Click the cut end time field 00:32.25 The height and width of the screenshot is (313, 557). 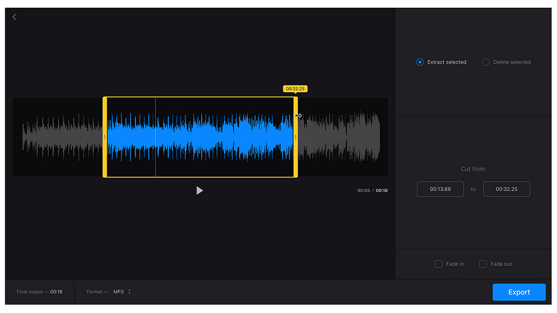tap(506, 189)
